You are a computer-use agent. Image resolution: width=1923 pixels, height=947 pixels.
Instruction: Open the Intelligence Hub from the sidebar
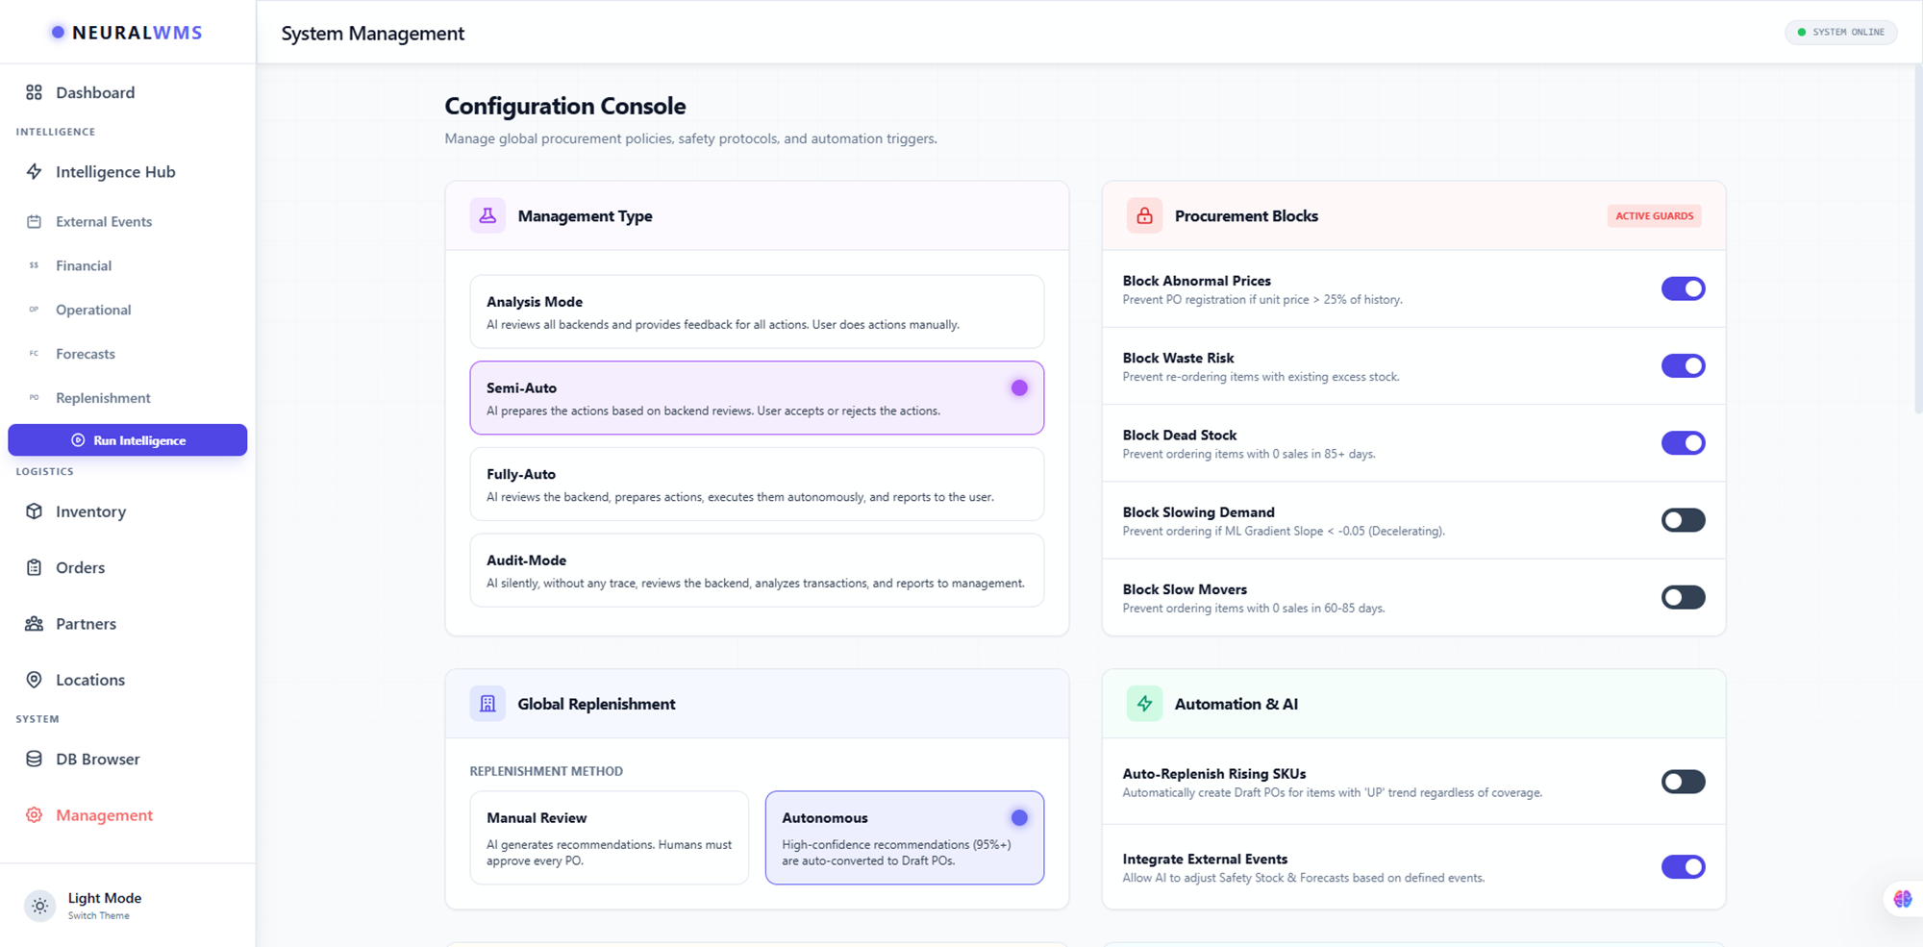click(x=115, y=171)
